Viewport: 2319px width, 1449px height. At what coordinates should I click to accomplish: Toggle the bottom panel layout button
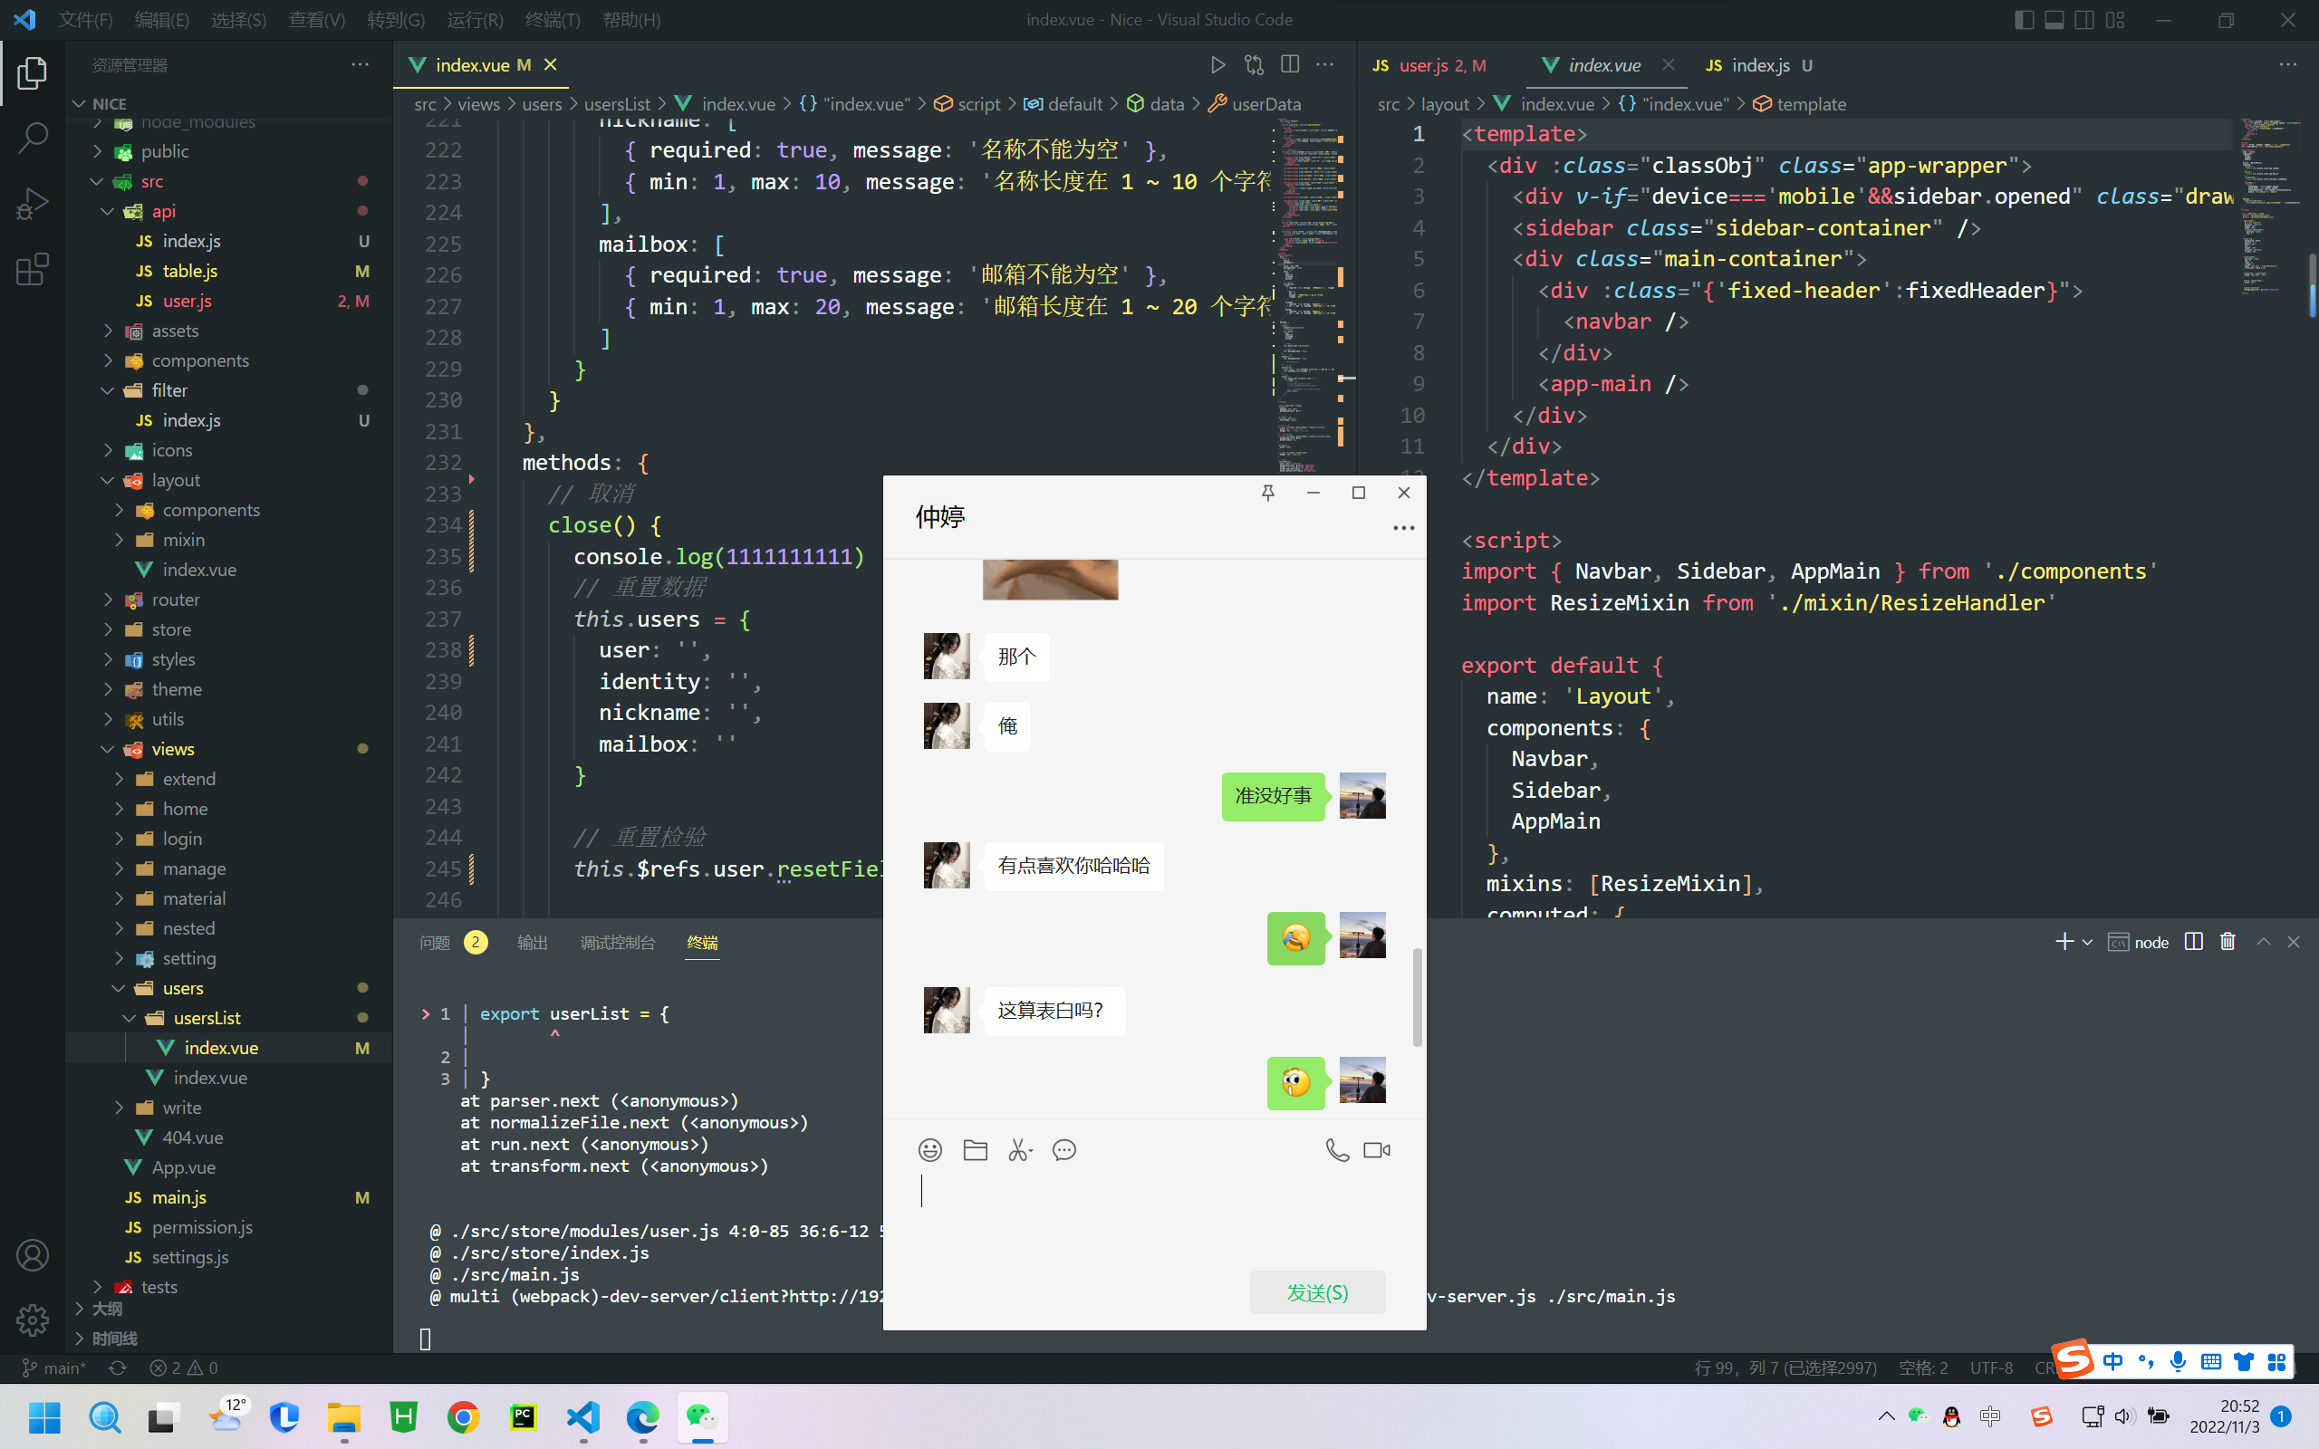[2054, 20]
